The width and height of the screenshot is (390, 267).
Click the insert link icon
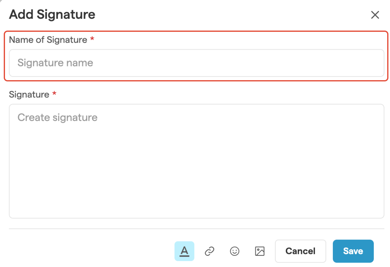pyautogui.click(x=209, y=251)
